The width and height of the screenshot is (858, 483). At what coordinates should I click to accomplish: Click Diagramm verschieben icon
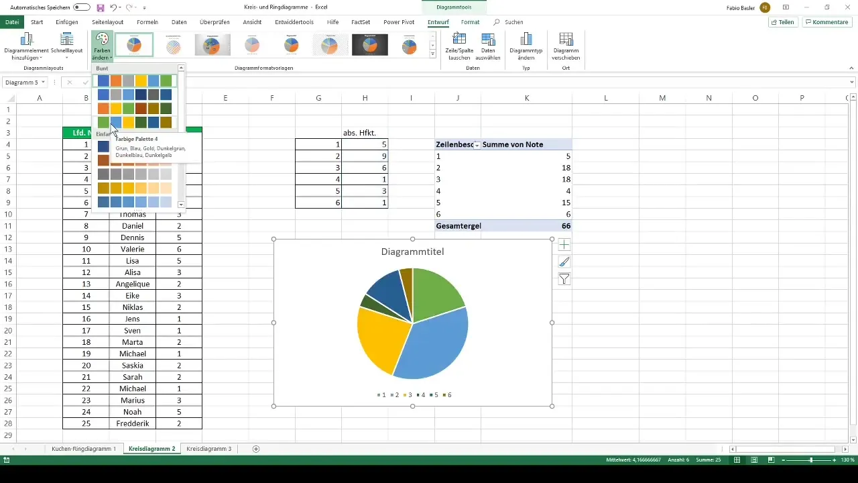click(x=566, y=46)
